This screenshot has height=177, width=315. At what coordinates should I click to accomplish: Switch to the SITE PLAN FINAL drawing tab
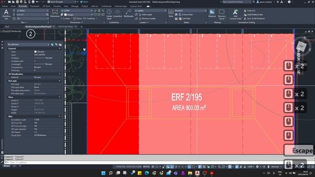[x=65, y=27]
